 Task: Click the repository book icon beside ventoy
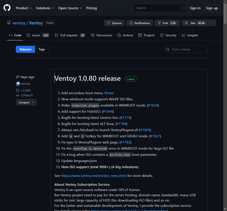click(x=9, y=23)
